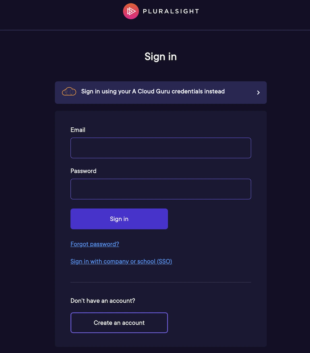
Task: Click Create an account to register
Action: coord(119,323)
